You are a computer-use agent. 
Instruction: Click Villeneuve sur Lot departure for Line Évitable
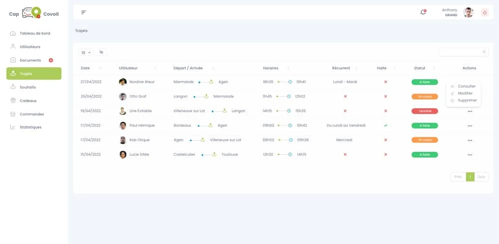coord(189,111)
